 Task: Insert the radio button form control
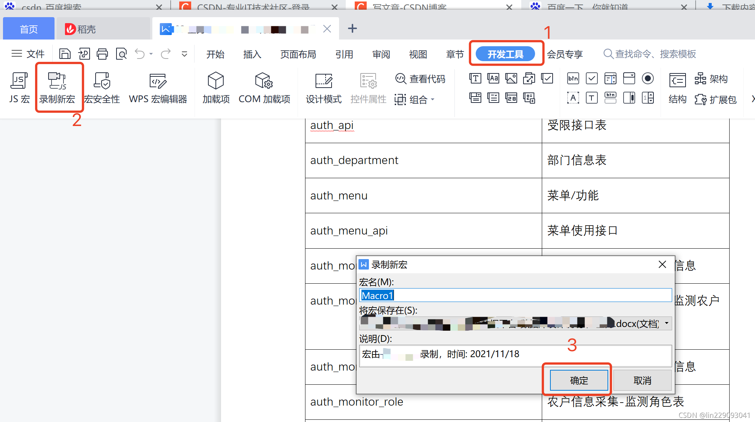tap(648, 79)
